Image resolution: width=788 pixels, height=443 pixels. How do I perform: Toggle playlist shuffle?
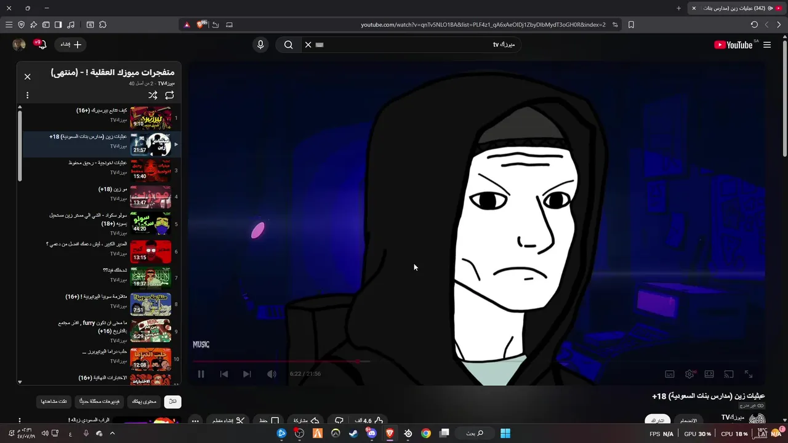tap(153, 95)
